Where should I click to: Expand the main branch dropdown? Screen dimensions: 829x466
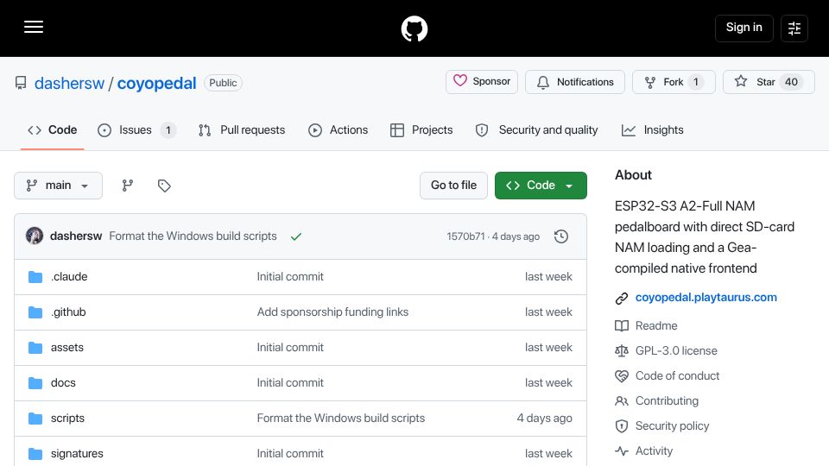(x=58, y=186)
